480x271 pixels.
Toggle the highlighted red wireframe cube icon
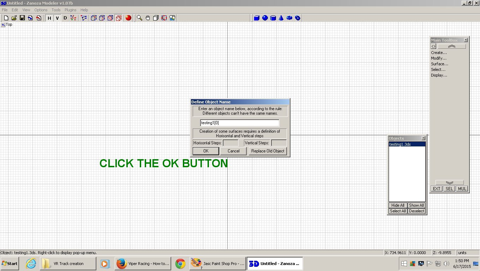[119, 18]
